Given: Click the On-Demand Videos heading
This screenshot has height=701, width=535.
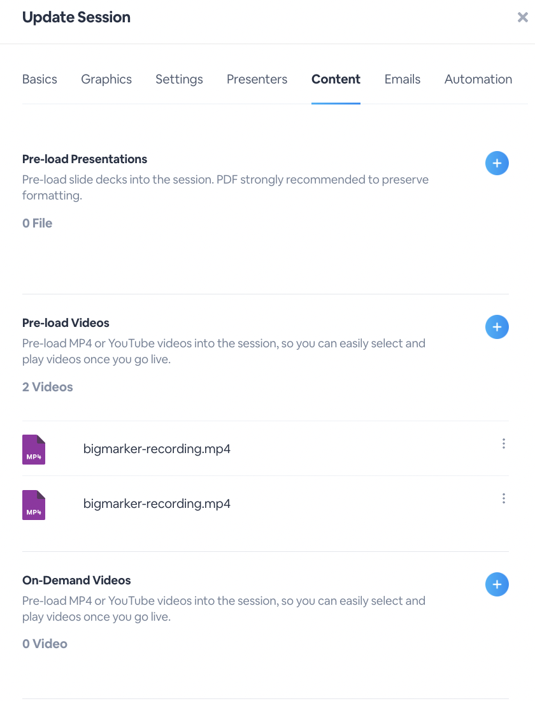Looking at the screenshot, I should pos(76,581).
